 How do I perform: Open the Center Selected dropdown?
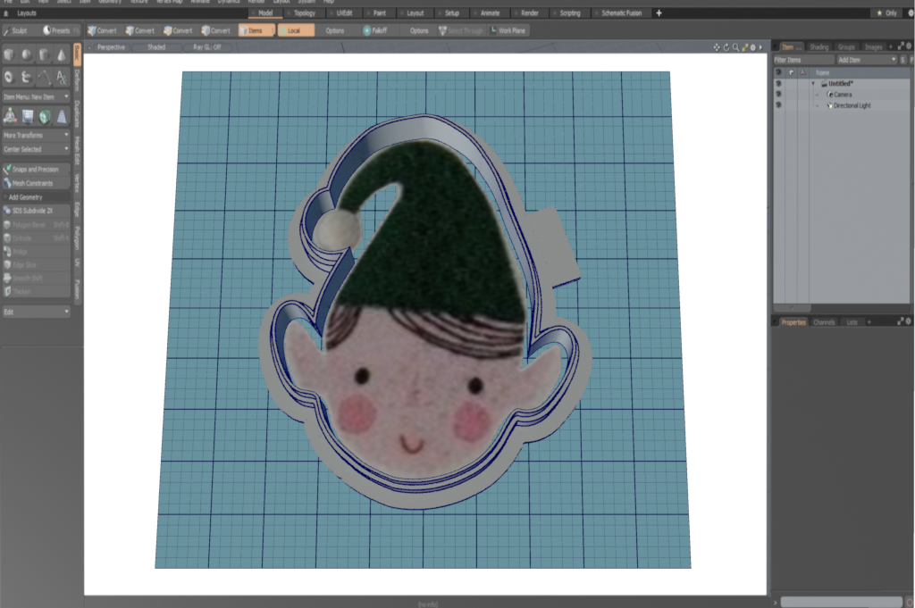pyautogui.click(x=36, y=149)
